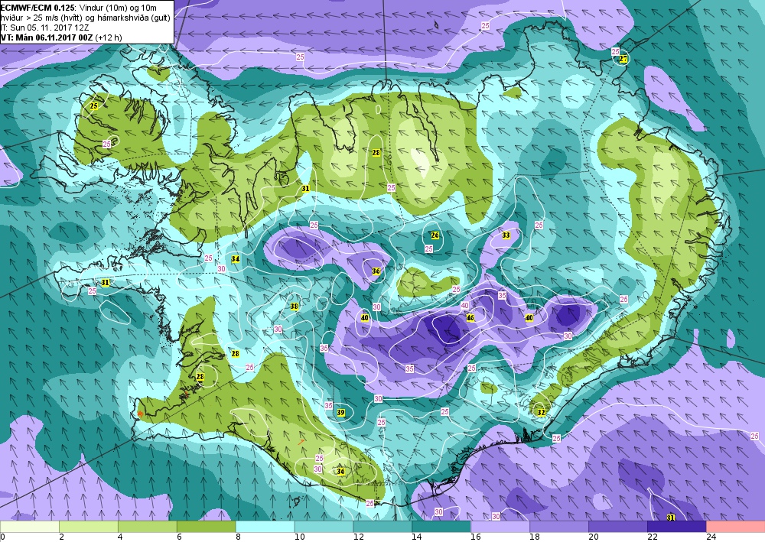Click the yellow gust label 33
765x542 pixels.
(x=506, y=235)
